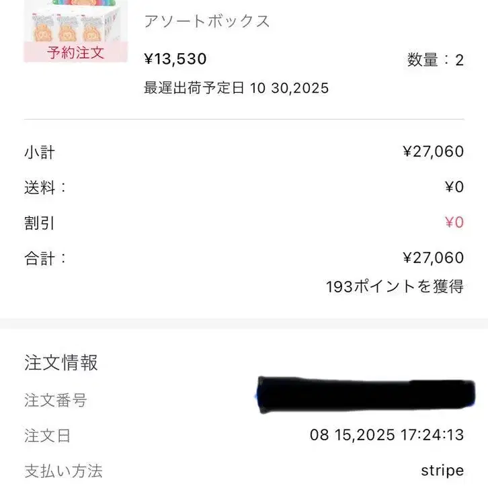Tap the stripe payment method value
The height and width of the screenshot is (488, 488).
pos(442,471)
